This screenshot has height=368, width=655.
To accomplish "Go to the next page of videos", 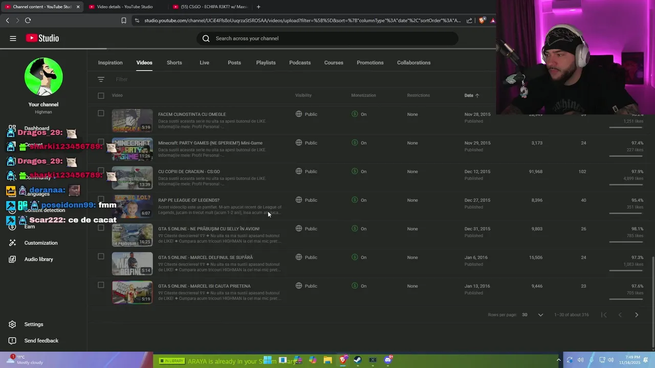I will [637, 315].
